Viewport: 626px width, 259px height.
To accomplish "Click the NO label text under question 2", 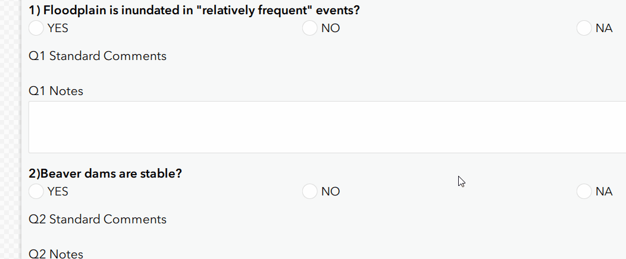I will tap(330, 192).
